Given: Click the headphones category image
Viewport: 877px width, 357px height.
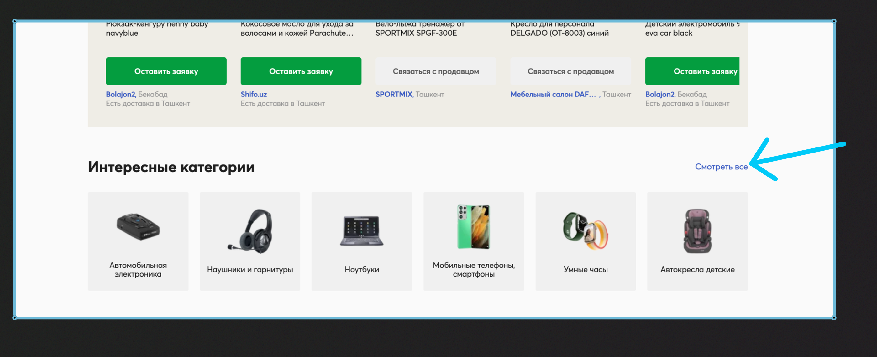Looking at the screenshot, I should coord(250,231).
